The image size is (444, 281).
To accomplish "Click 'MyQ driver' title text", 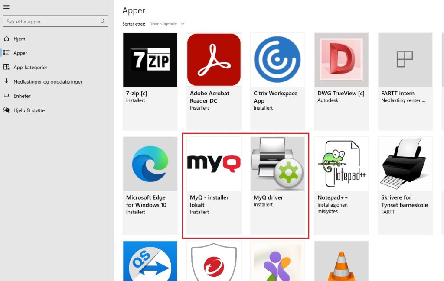I will tap(268, 197).
